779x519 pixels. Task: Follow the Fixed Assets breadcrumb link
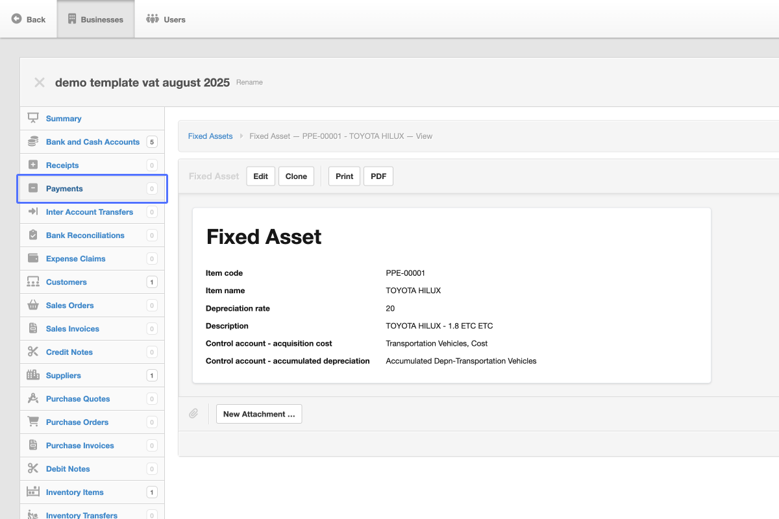(x=210, y=136)
